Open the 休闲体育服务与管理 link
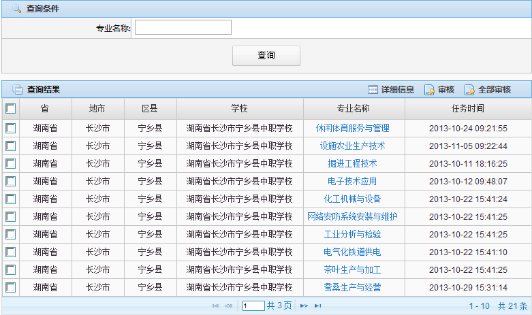The image size is (532, 315). click(353, 128)
